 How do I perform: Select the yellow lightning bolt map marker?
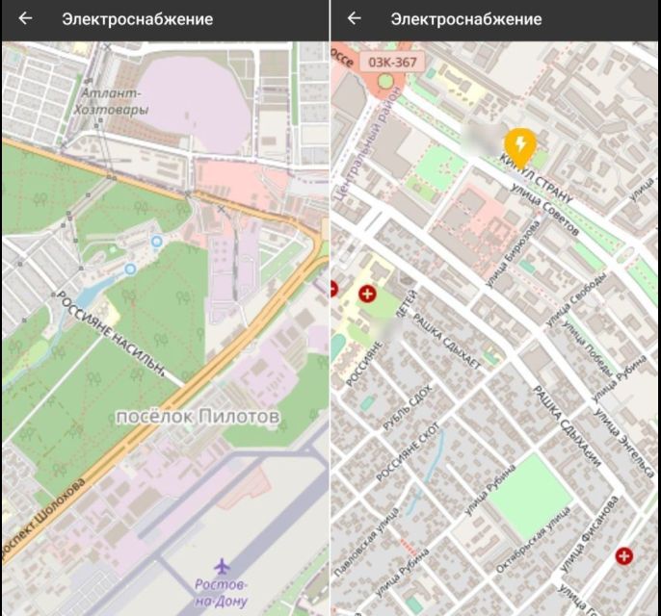click(x=520, y=145)
